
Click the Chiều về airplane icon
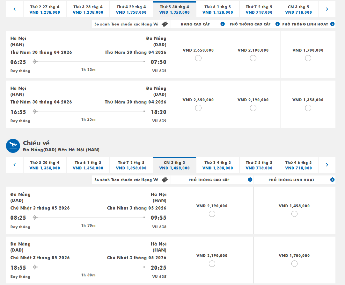coord(13,146)
